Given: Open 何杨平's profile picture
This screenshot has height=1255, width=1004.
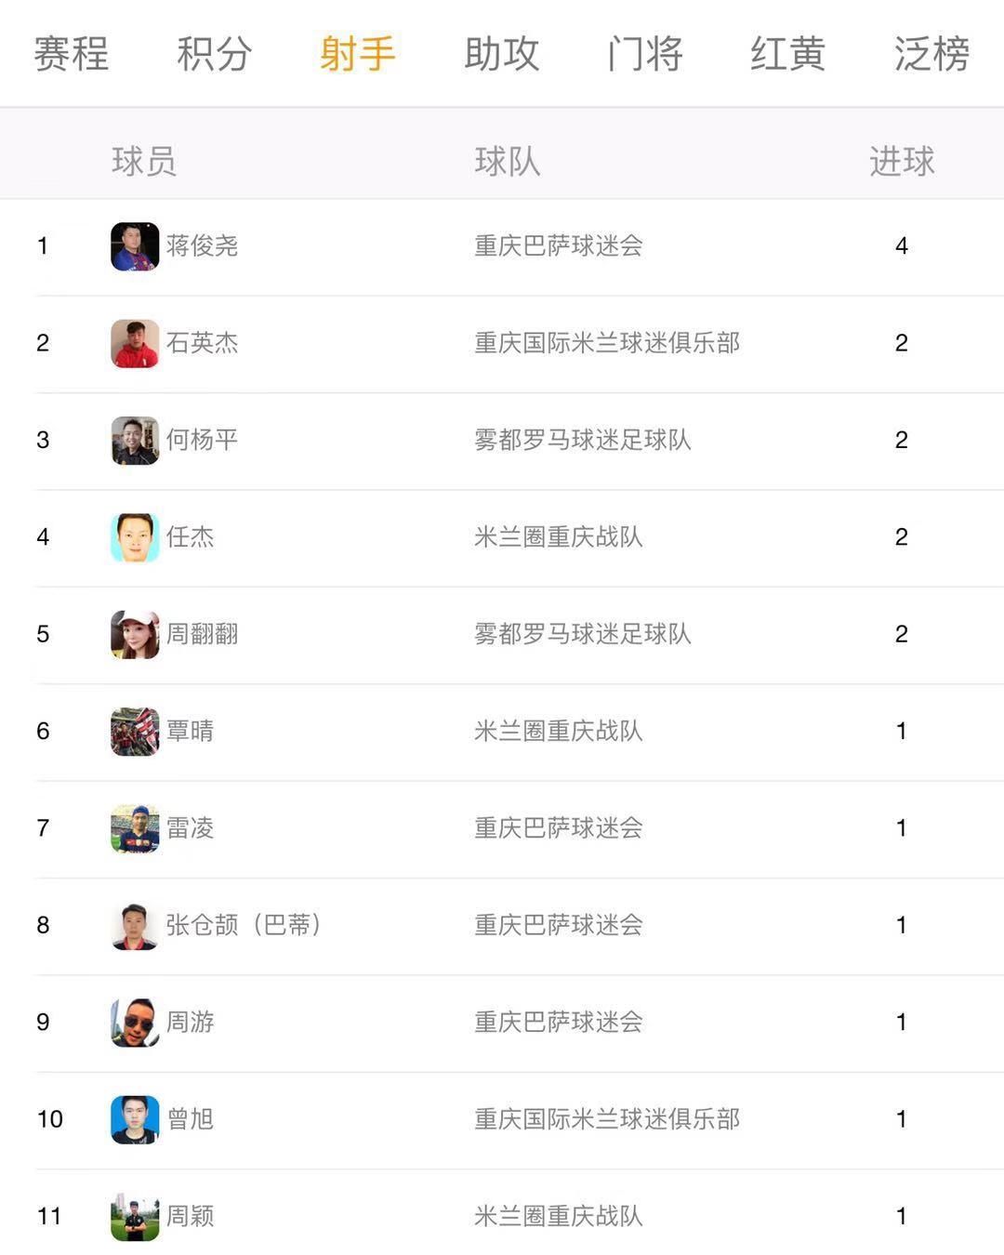Looking at the screenshot, I should pyautogui.click(x=135, y=440).
